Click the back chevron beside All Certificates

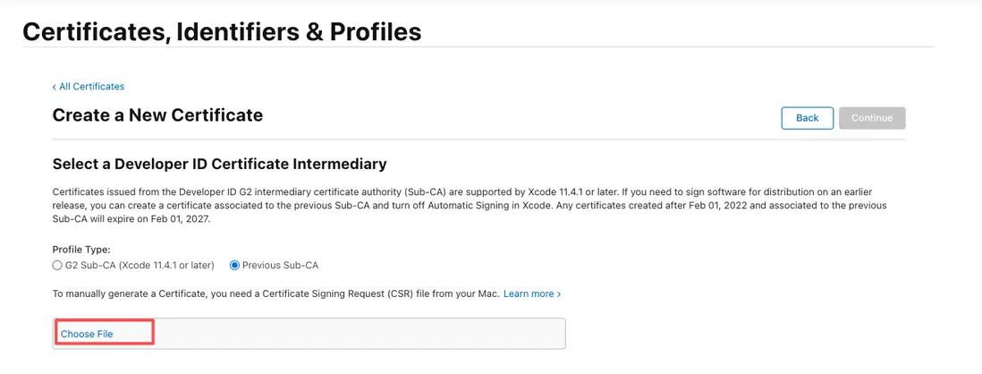click(54, 87)
